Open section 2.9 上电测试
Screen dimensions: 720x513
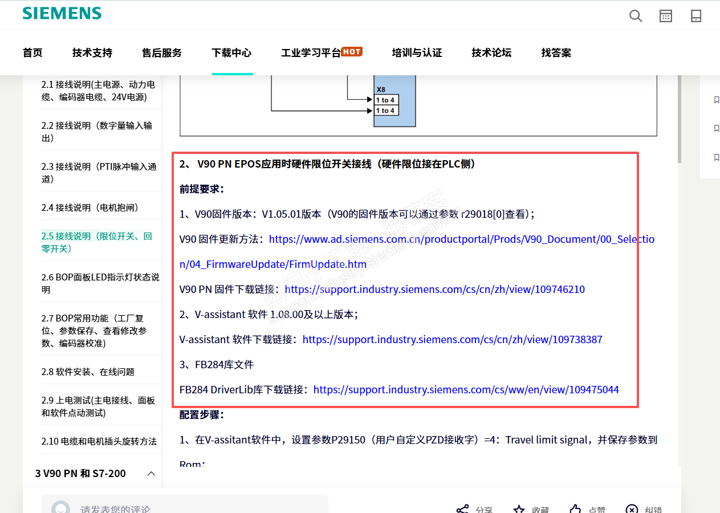[x=98, y=406]
